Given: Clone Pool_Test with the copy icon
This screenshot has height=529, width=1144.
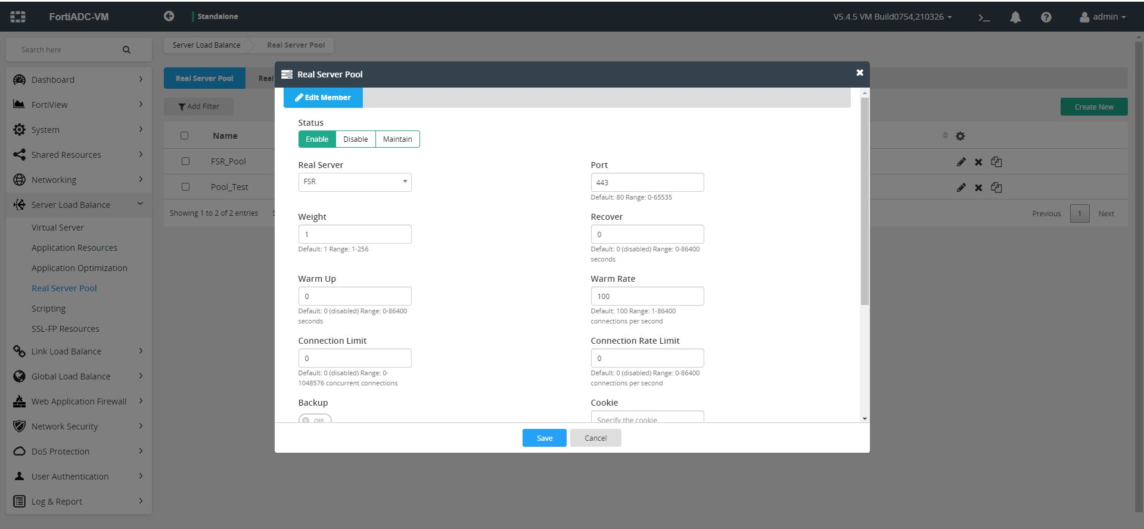Looking at the screenshot, I should 996,187.
